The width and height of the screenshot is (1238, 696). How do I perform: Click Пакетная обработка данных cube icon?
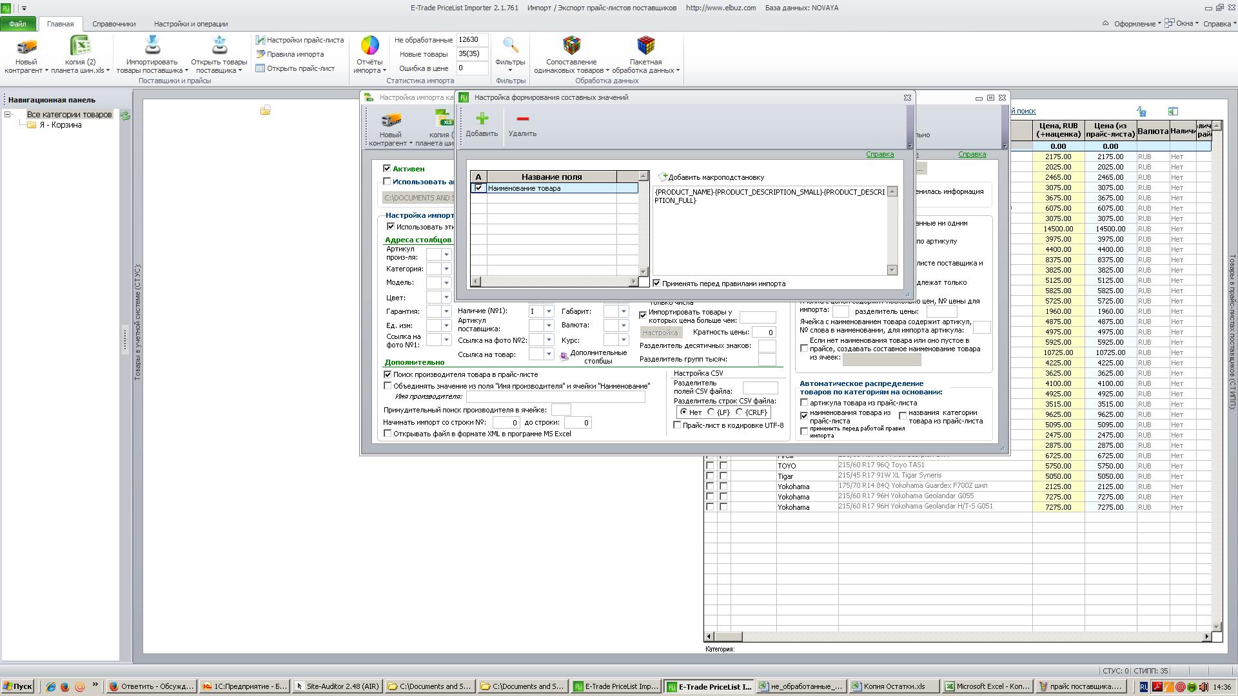pyautogui.click(x=645, y=45)
